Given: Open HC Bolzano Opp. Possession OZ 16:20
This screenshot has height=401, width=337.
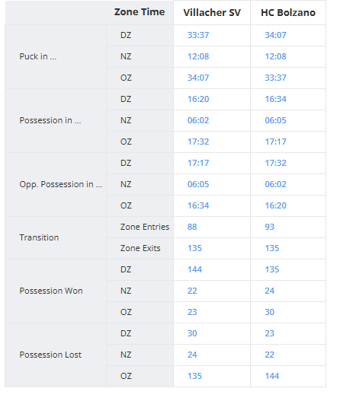Looking at the screenshot, I should point(275,205).
